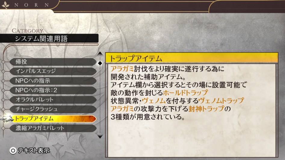This screenshot has width=285, height=160.
Task: Click the diamond scroll position marker
Action: [x=100, y=63]
